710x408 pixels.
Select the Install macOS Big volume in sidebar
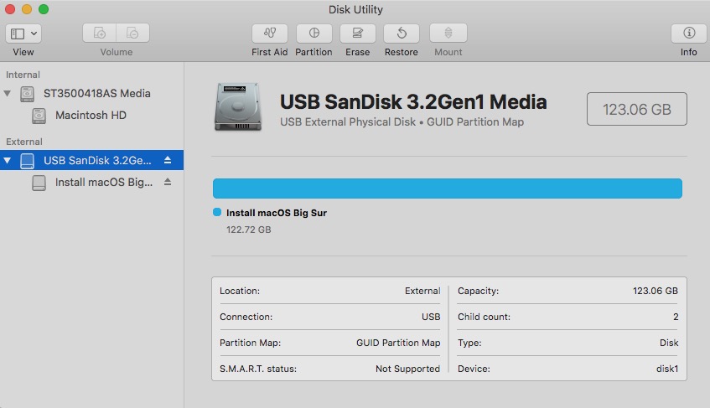click(x=103, y=182)
